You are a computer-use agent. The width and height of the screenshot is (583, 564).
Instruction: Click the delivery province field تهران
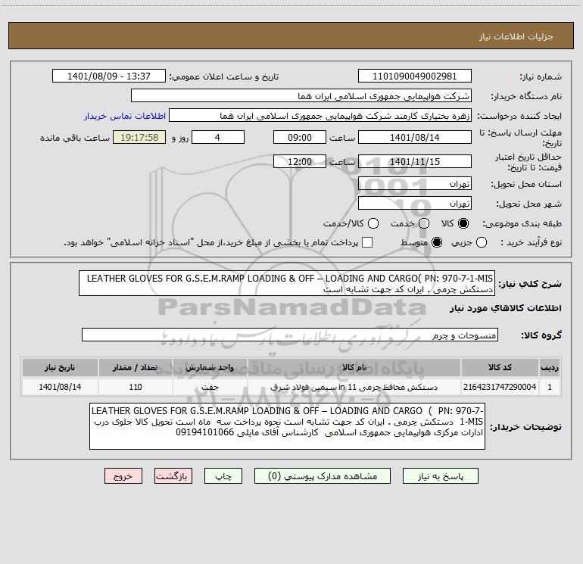415,184
